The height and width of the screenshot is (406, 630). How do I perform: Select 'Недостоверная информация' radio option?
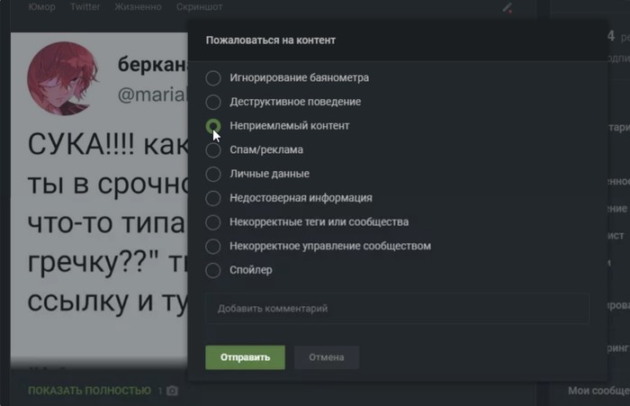pyautogui.click(x=213, y=198)
